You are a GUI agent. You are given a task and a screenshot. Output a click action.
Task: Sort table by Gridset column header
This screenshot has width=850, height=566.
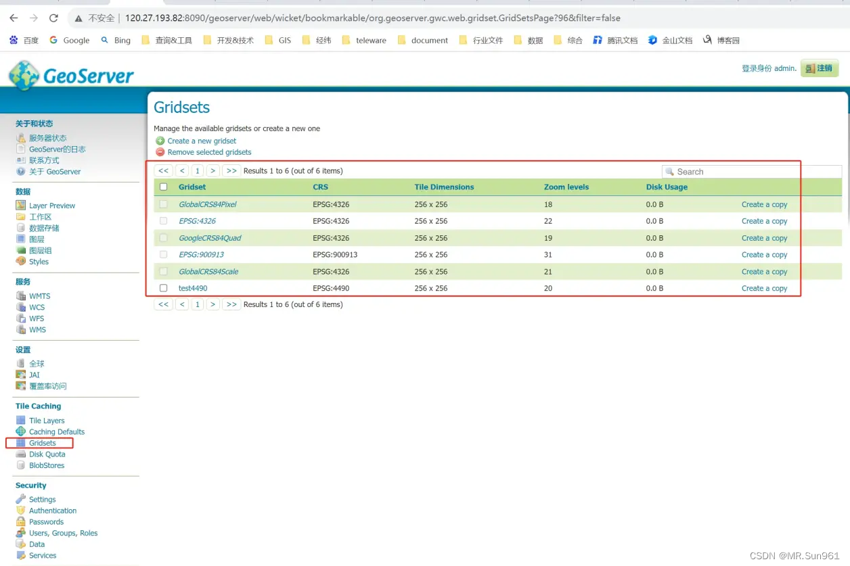tap(192, 187)
